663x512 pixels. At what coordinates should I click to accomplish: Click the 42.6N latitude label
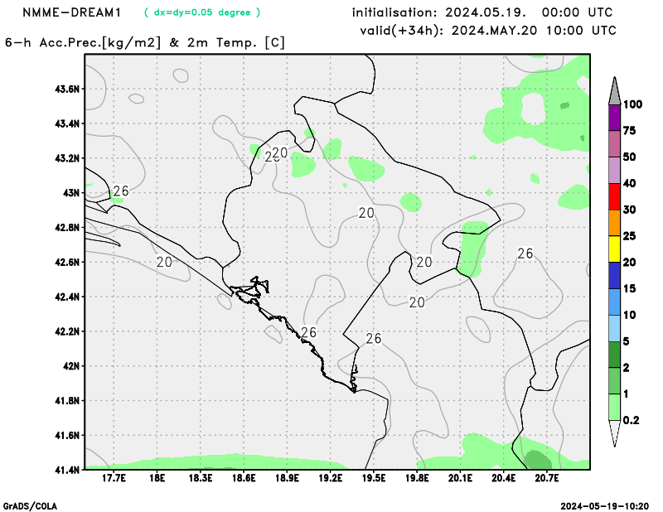(67, 262)
